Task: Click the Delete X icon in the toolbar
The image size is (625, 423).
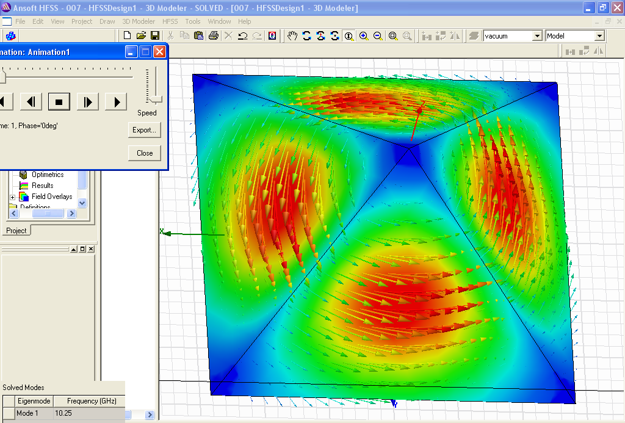Action: pos(228,36)
